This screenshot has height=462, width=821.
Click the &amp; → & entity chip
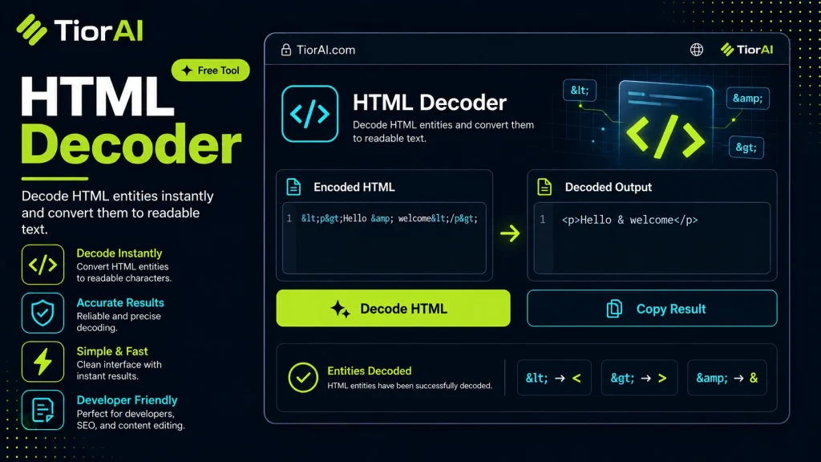coord(726,378)
